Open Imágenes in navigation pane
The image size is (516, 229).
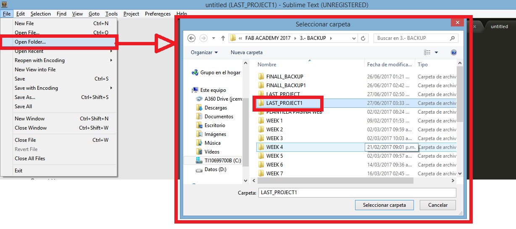211,134
